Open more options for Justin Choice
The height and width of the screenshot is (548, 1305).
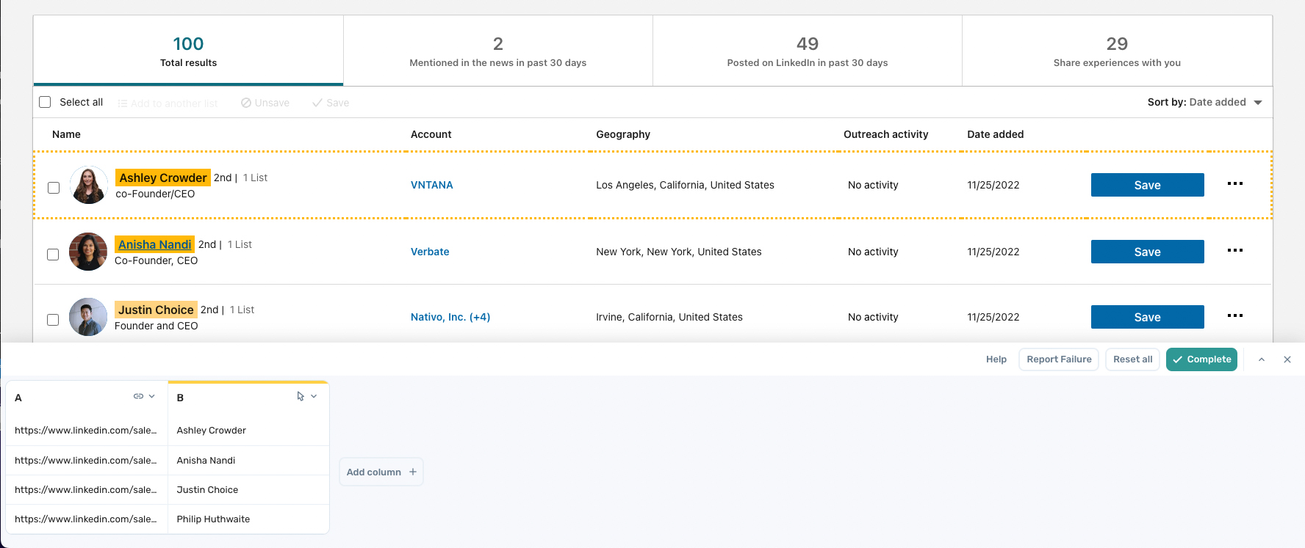[1234, 316]
